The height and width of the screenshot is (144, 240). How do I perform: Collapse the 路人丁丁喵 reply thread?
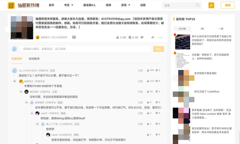pos(37,124)
